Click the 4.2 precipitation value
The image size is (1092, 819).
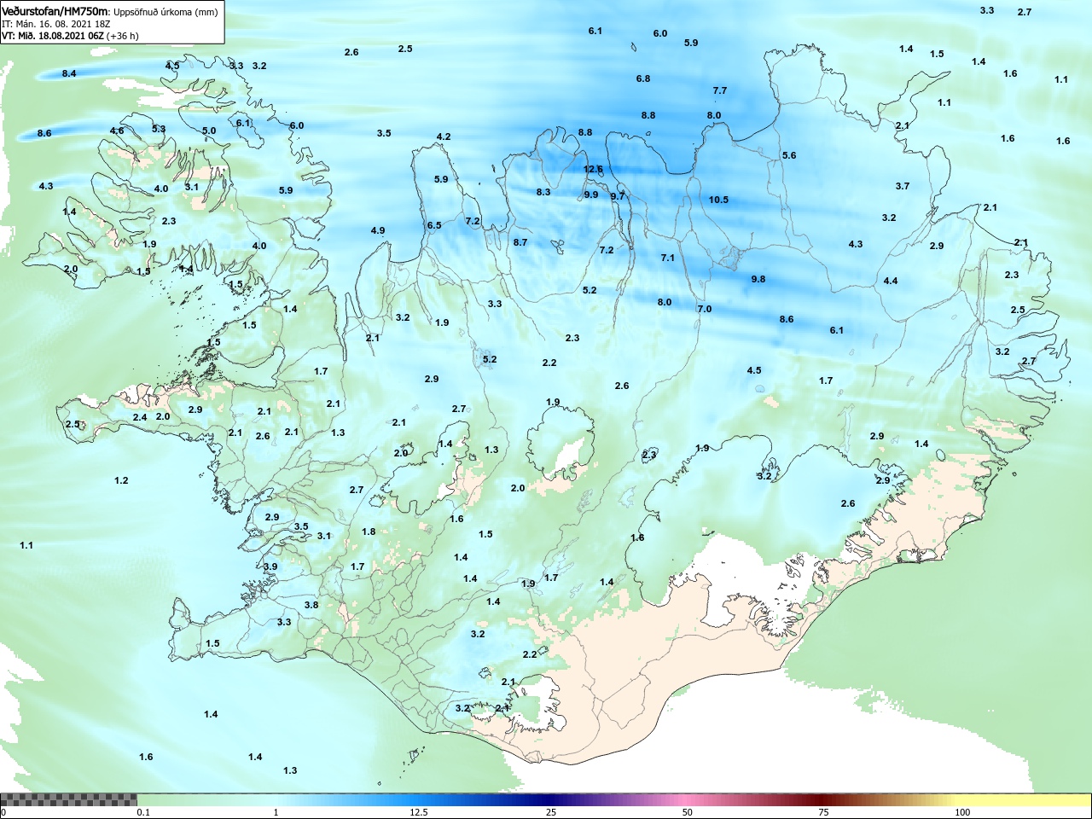[x=444, y=136]
